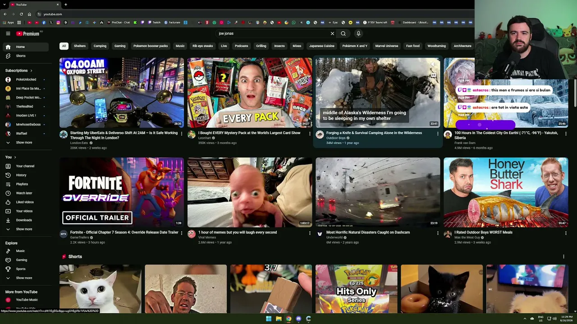Select the Camping filter chip
Screen dimensions: 577x324
tap(100, 46)
